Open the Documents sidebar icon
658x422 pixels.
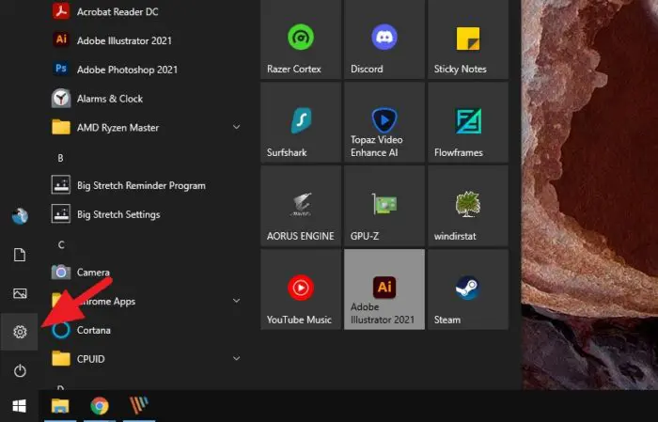click(20, 255)
